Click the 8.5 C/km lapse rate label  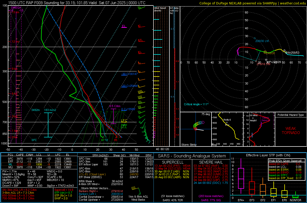(x=115, y=106)
